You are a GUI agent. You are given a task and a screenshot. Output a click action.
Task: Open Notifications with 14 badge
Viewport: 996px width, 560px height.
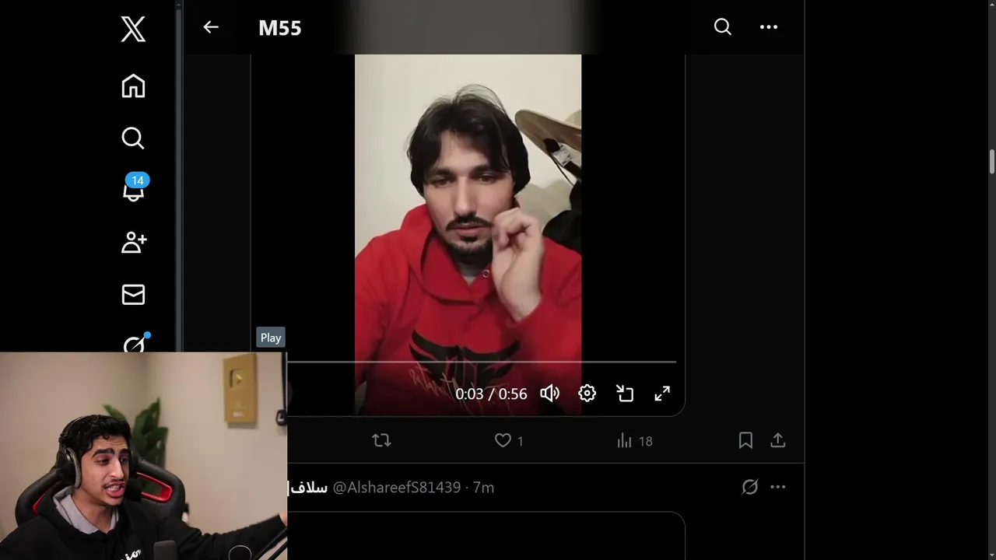(134, 189)
